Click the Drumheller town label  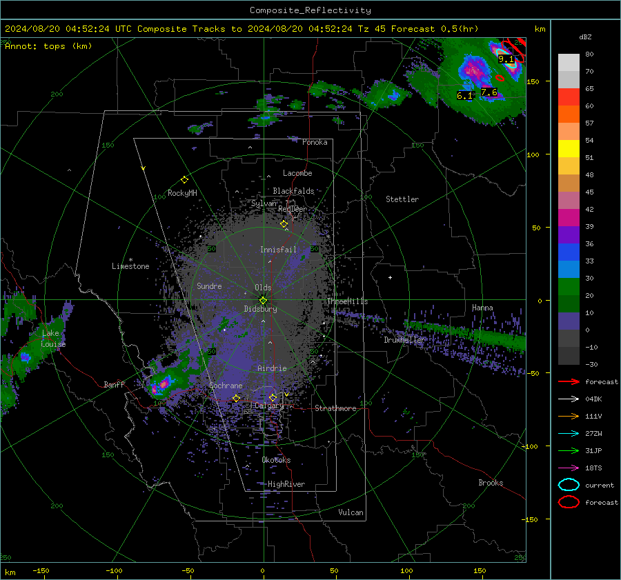pos(404,340)
